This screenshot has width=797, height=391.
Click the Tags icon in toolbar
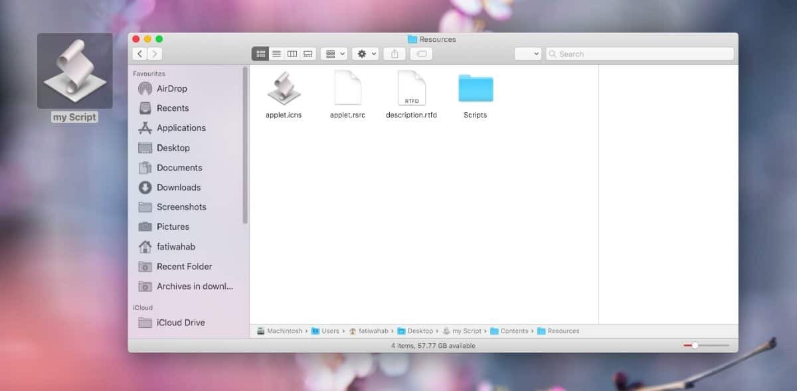click(x=420, y=54)
